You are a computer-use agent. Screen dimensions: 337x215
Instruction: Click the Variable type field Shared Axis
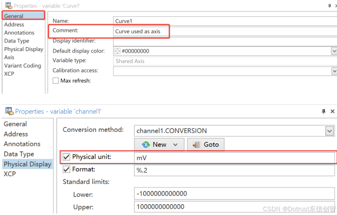click(x=225, y=61)
